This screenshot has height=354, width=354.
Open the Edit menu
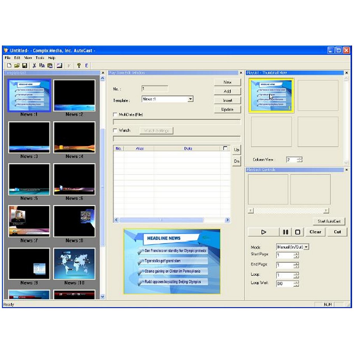(x=17, y=58)
